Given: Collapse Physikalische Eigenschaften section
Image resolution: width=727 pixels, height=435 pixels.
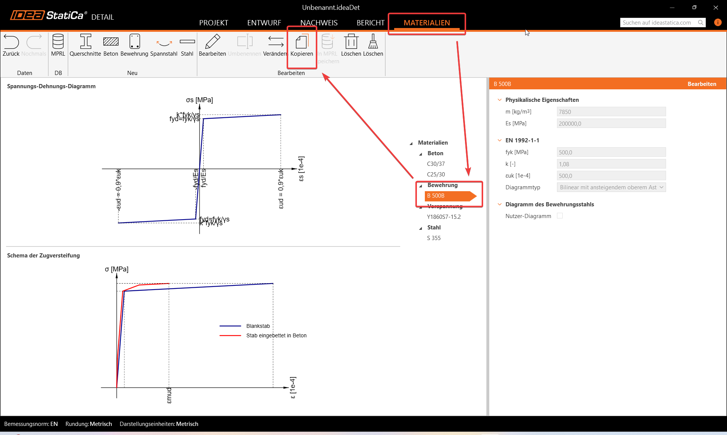Looking at the screenshot, I should coord(499,100).
